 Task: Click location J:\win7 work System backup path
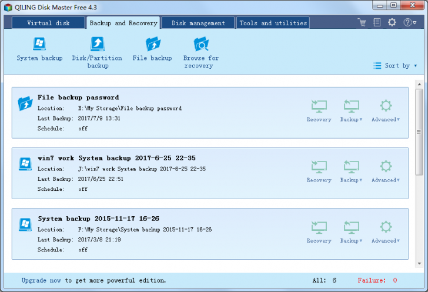point(142,169)
